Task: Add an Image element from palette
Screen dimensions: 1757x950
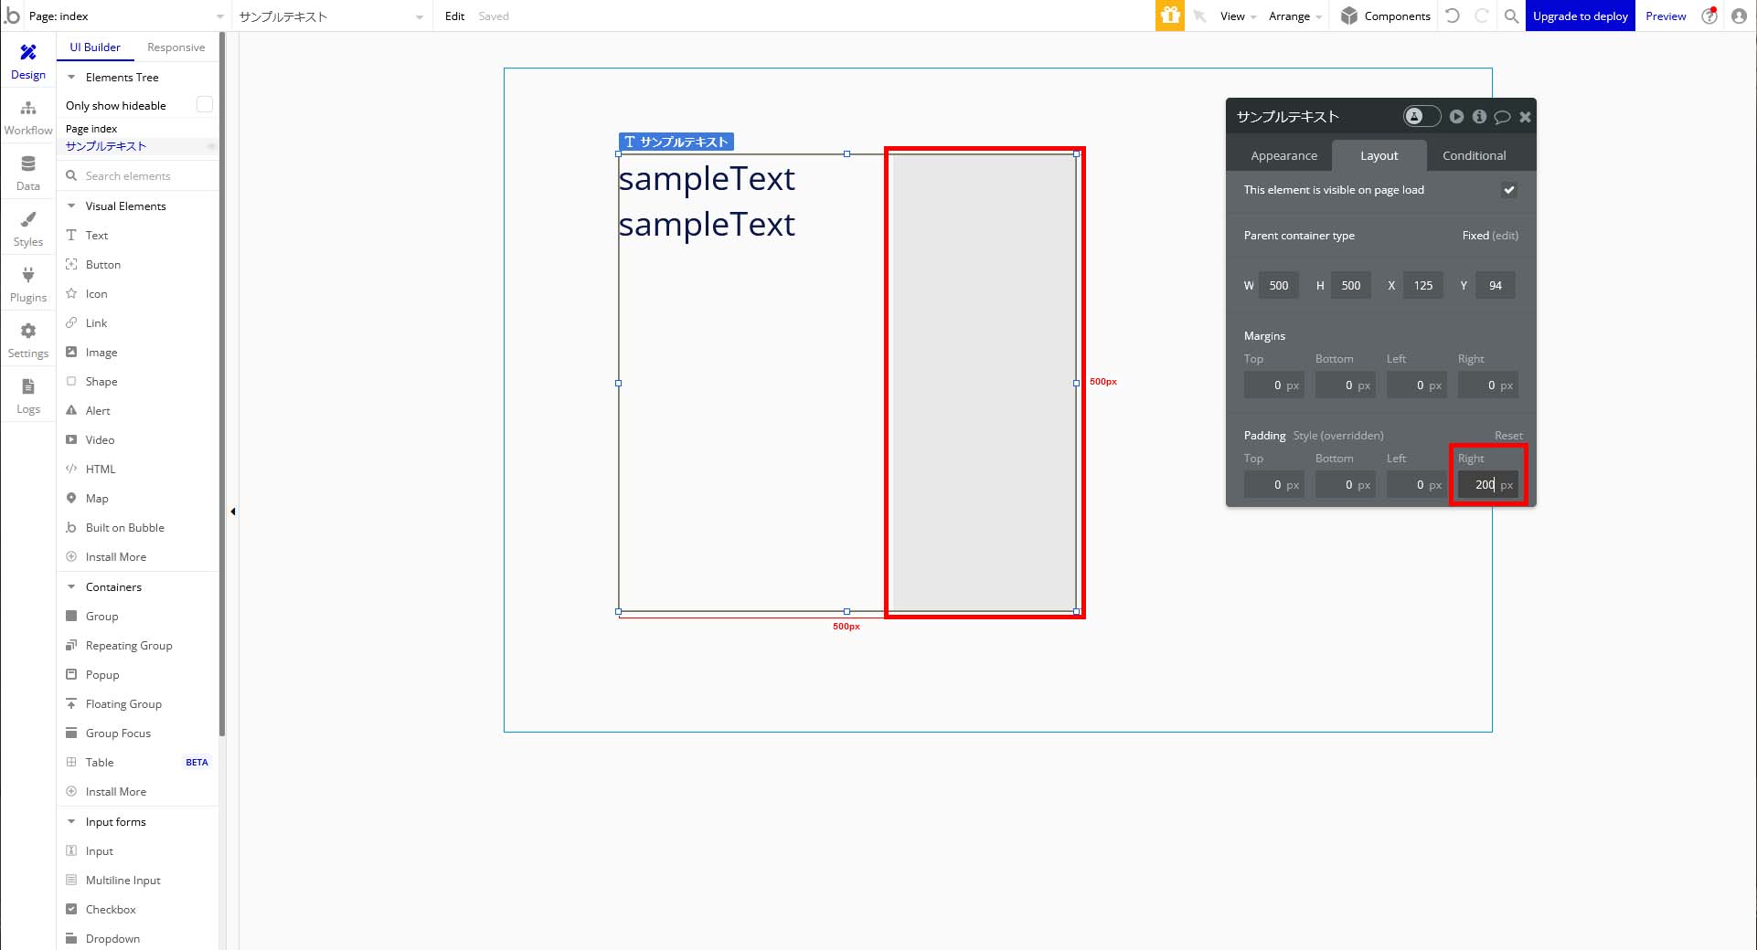Action: coord(101,352)
